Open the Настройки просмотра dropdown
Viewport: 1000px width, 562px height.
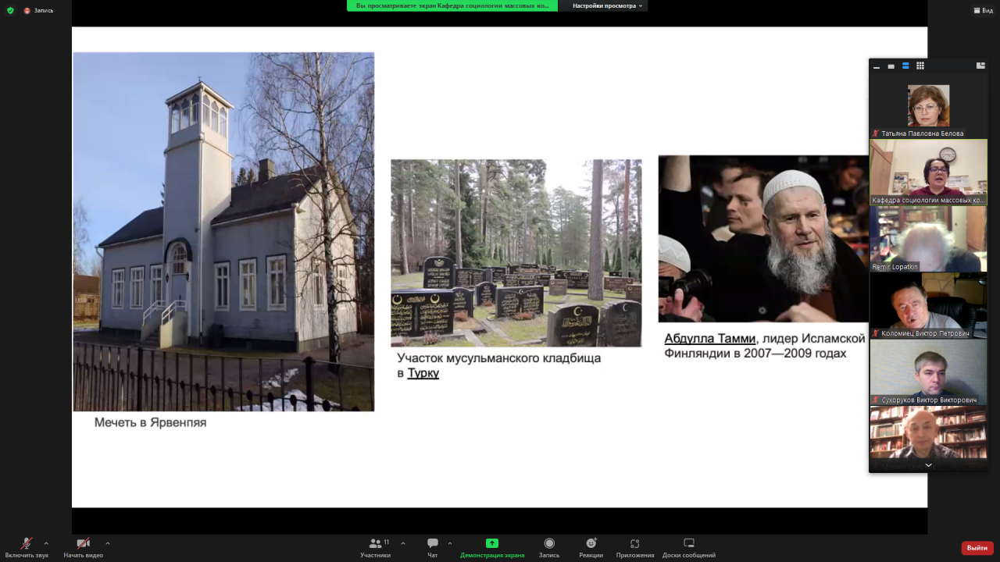[608, 5]
